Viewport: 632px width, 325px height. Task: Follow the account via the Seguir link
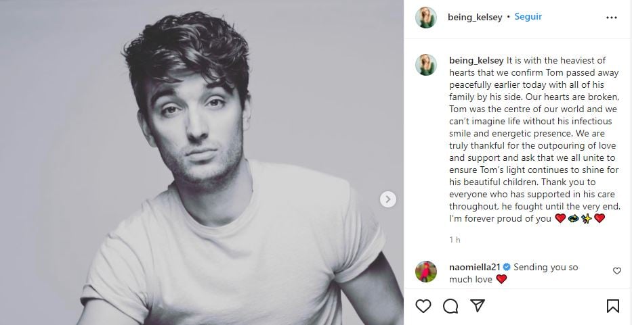[x=528, y=17]
